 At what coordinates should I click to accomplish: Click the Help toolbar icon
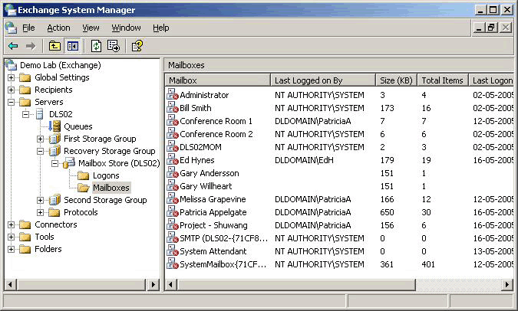pyautogui.click(x=137, y=46)
